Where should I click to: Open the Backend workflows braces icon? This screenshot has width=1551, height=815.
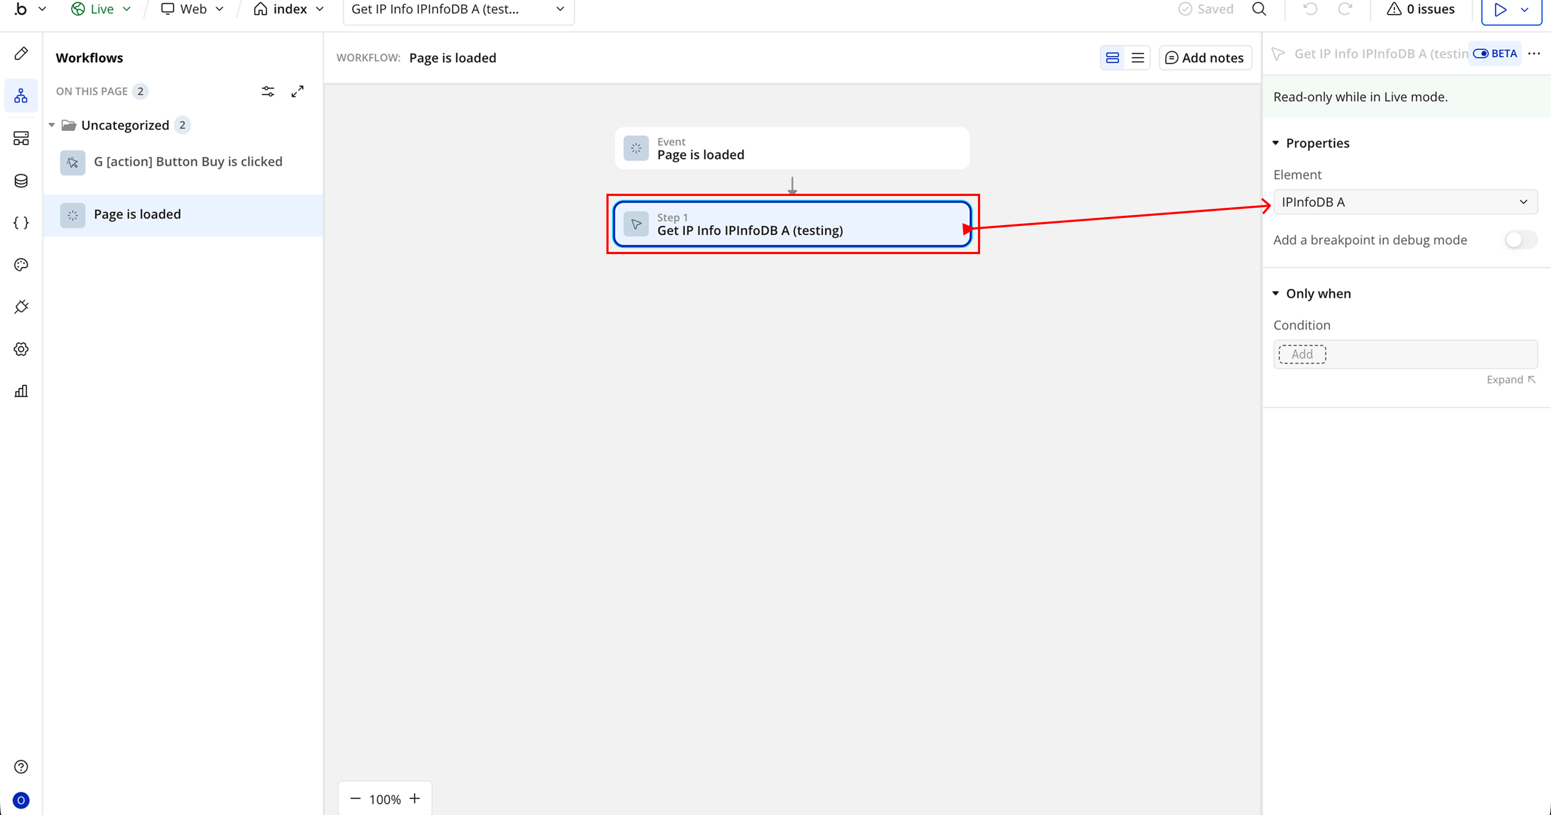[x=21, y=223]
